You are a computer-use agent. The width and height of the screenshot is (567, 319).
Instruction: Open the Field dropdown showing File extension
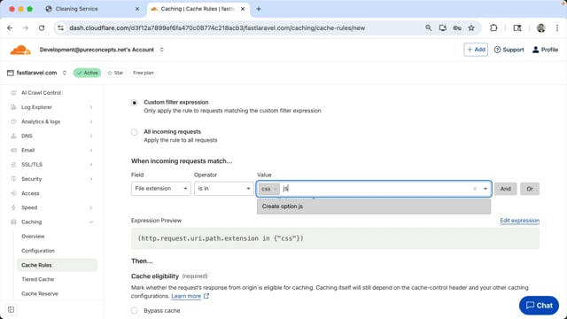[161, 189]
